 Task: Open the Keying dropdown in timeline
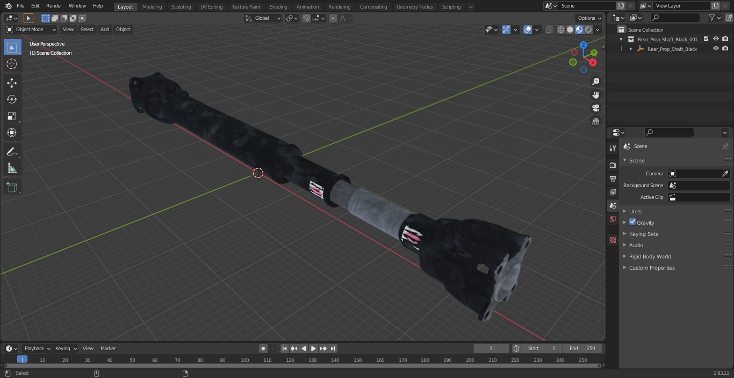click(x=66, y=349)
